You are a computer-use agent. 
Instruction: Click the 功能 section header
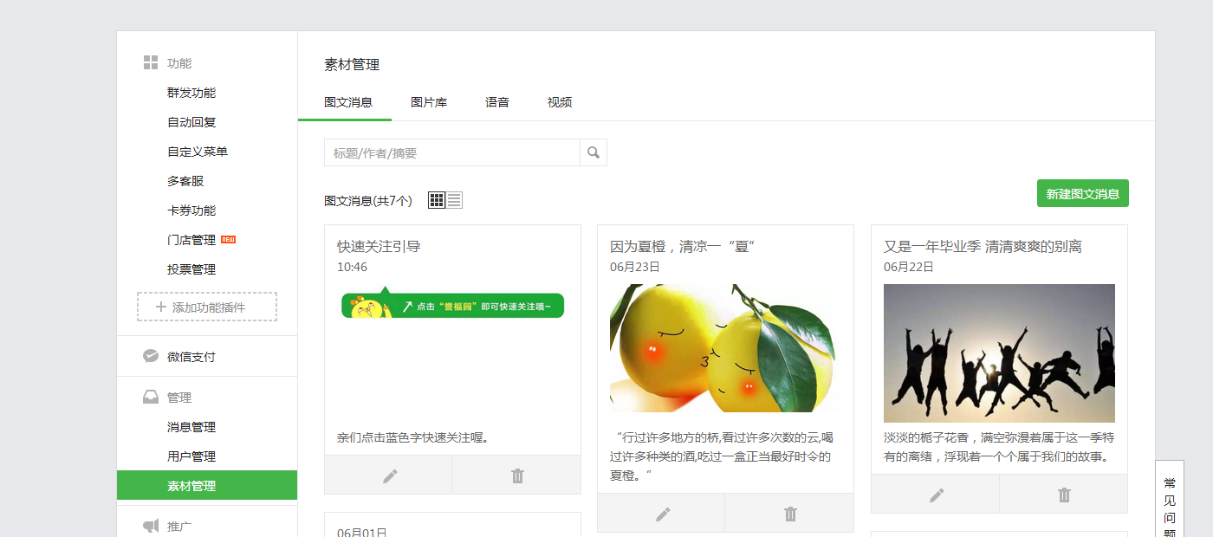179,63
